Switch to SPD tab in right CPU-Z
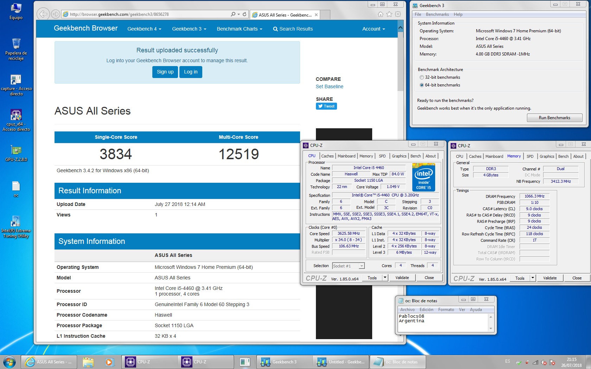This screenshot has width=591, height=369. coord(530,156)
